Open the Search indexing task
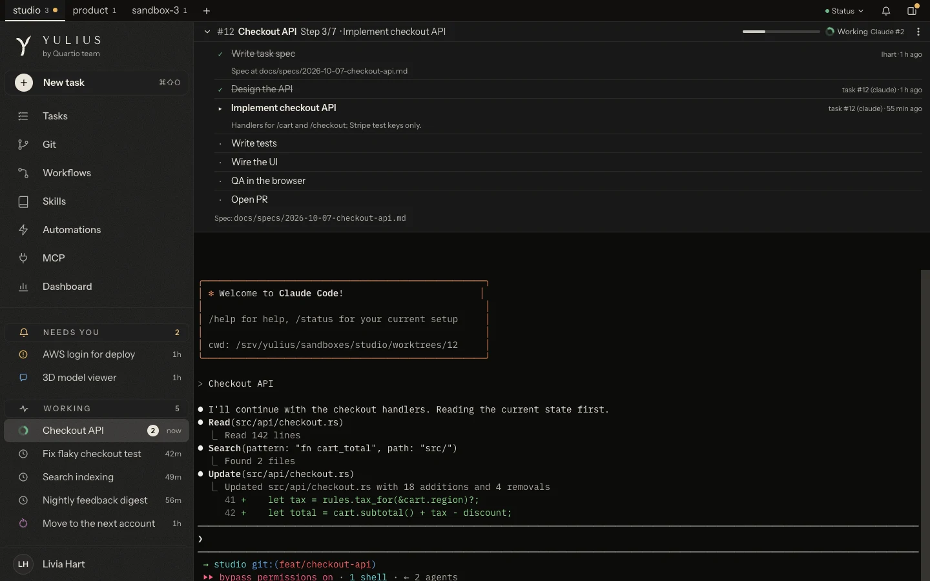 [97, 477]
